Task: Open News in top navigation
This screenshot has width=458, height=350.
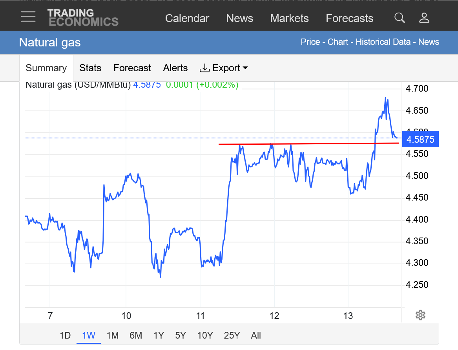Action: coord(240,18)
